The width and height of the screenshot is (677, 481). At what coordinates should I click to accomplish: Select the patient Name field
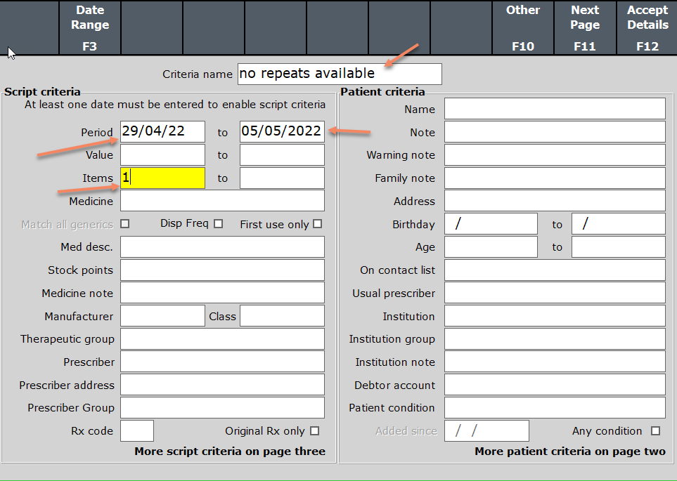coord(555,109)
